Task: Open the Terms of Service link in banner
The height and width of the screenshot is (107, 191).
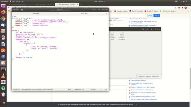Action: (128, 104)
